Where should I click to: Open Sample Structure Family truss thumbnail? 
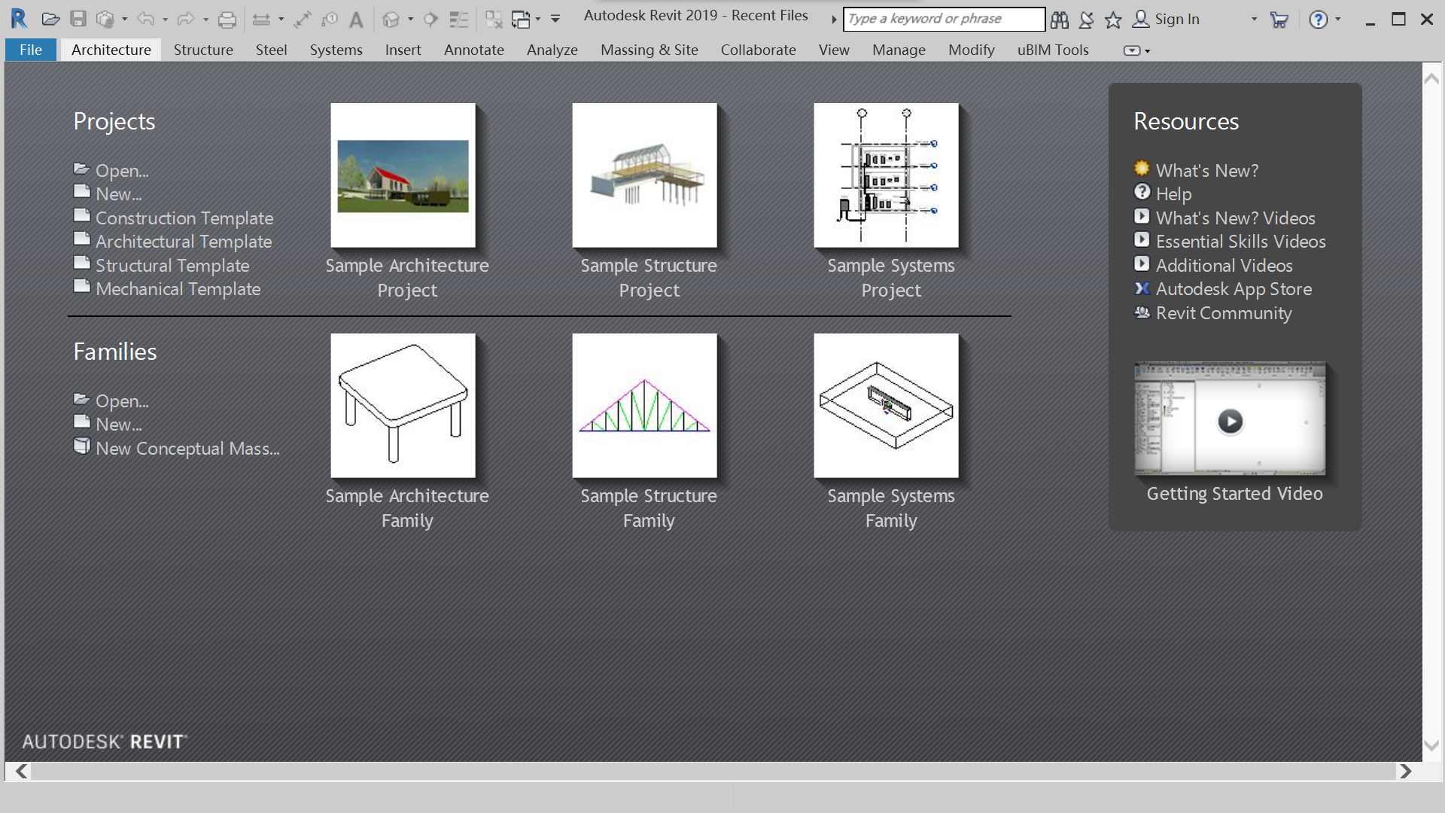(x=644, y=406)
